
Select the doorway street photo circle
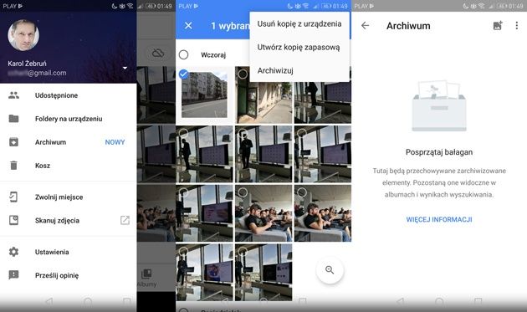243,74
